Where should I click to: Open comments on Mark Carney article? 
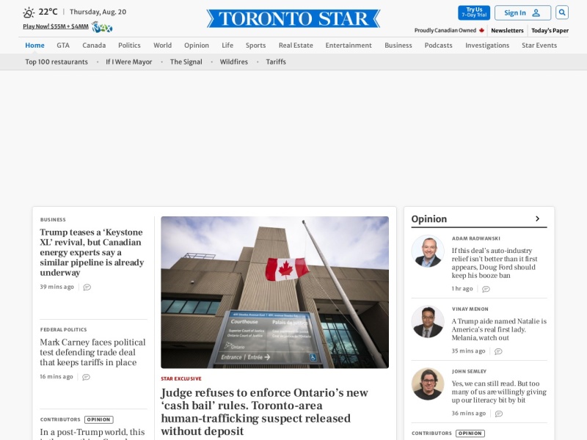(86, 377)
